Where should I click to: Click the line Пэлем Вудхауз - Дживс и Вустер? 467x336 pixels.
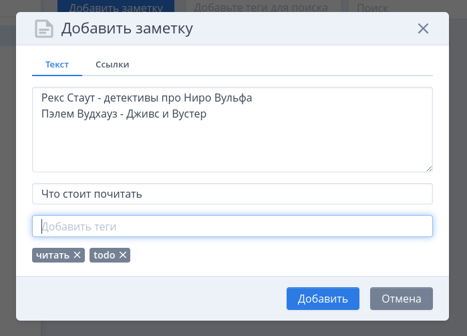tap(124, 114)
